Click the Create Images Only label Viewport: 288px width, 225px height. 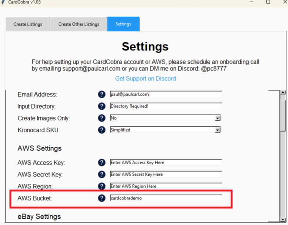[x=44, y=118]
